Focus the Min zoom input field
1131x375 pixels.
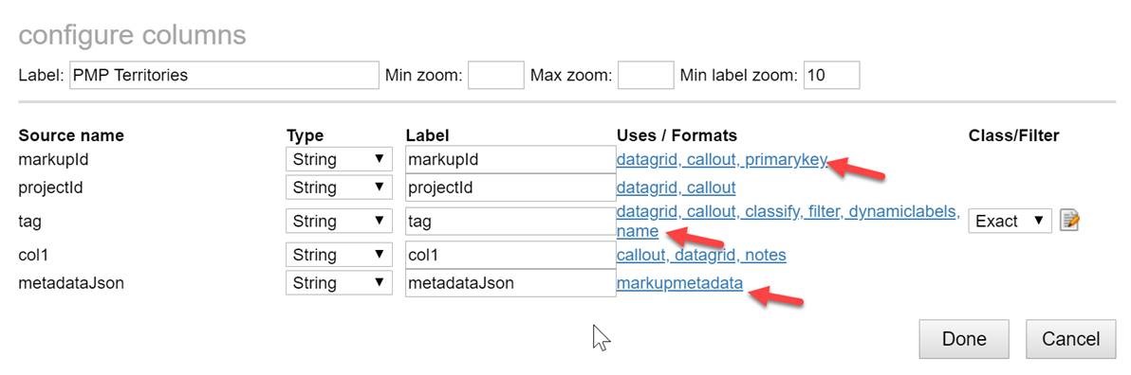(x=496, y=75)
